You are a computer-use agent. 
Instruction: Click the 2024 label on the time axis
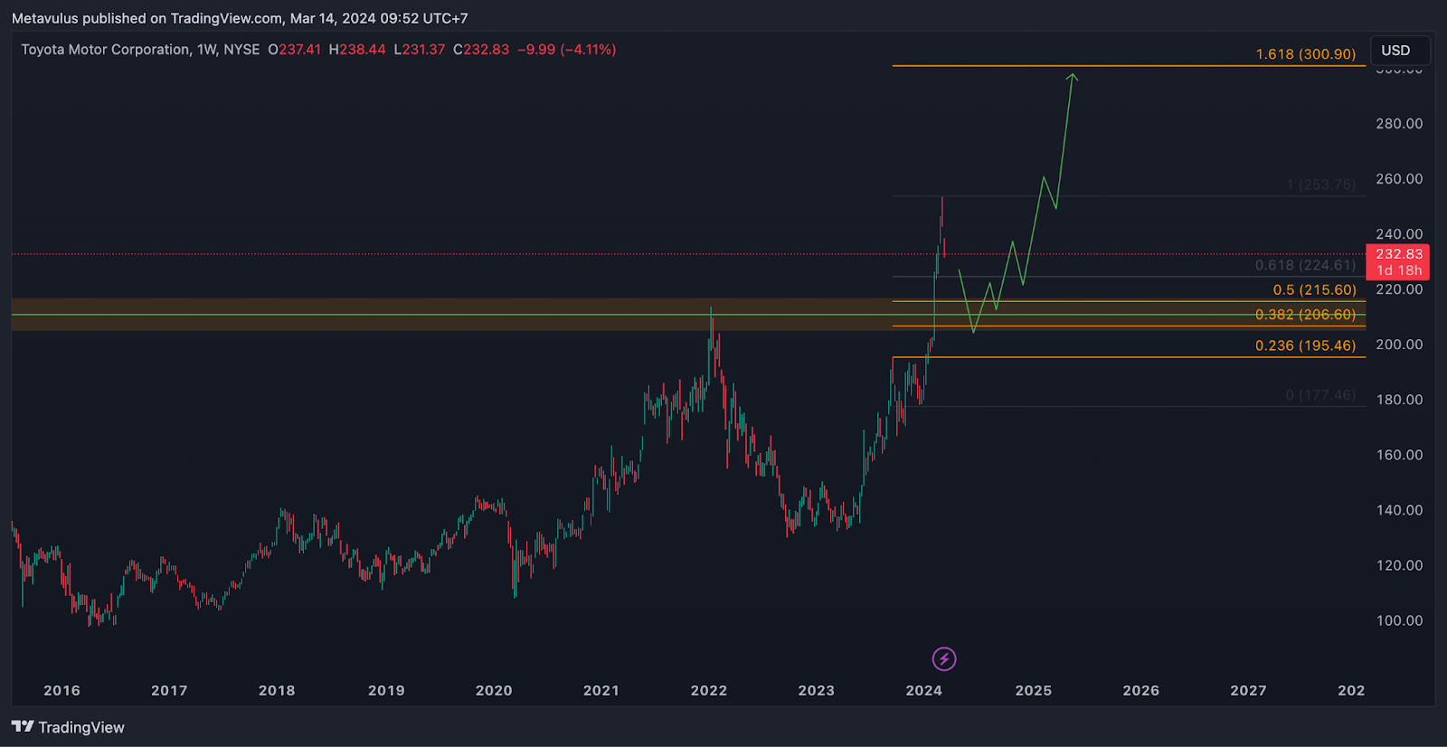click(924, 691)
